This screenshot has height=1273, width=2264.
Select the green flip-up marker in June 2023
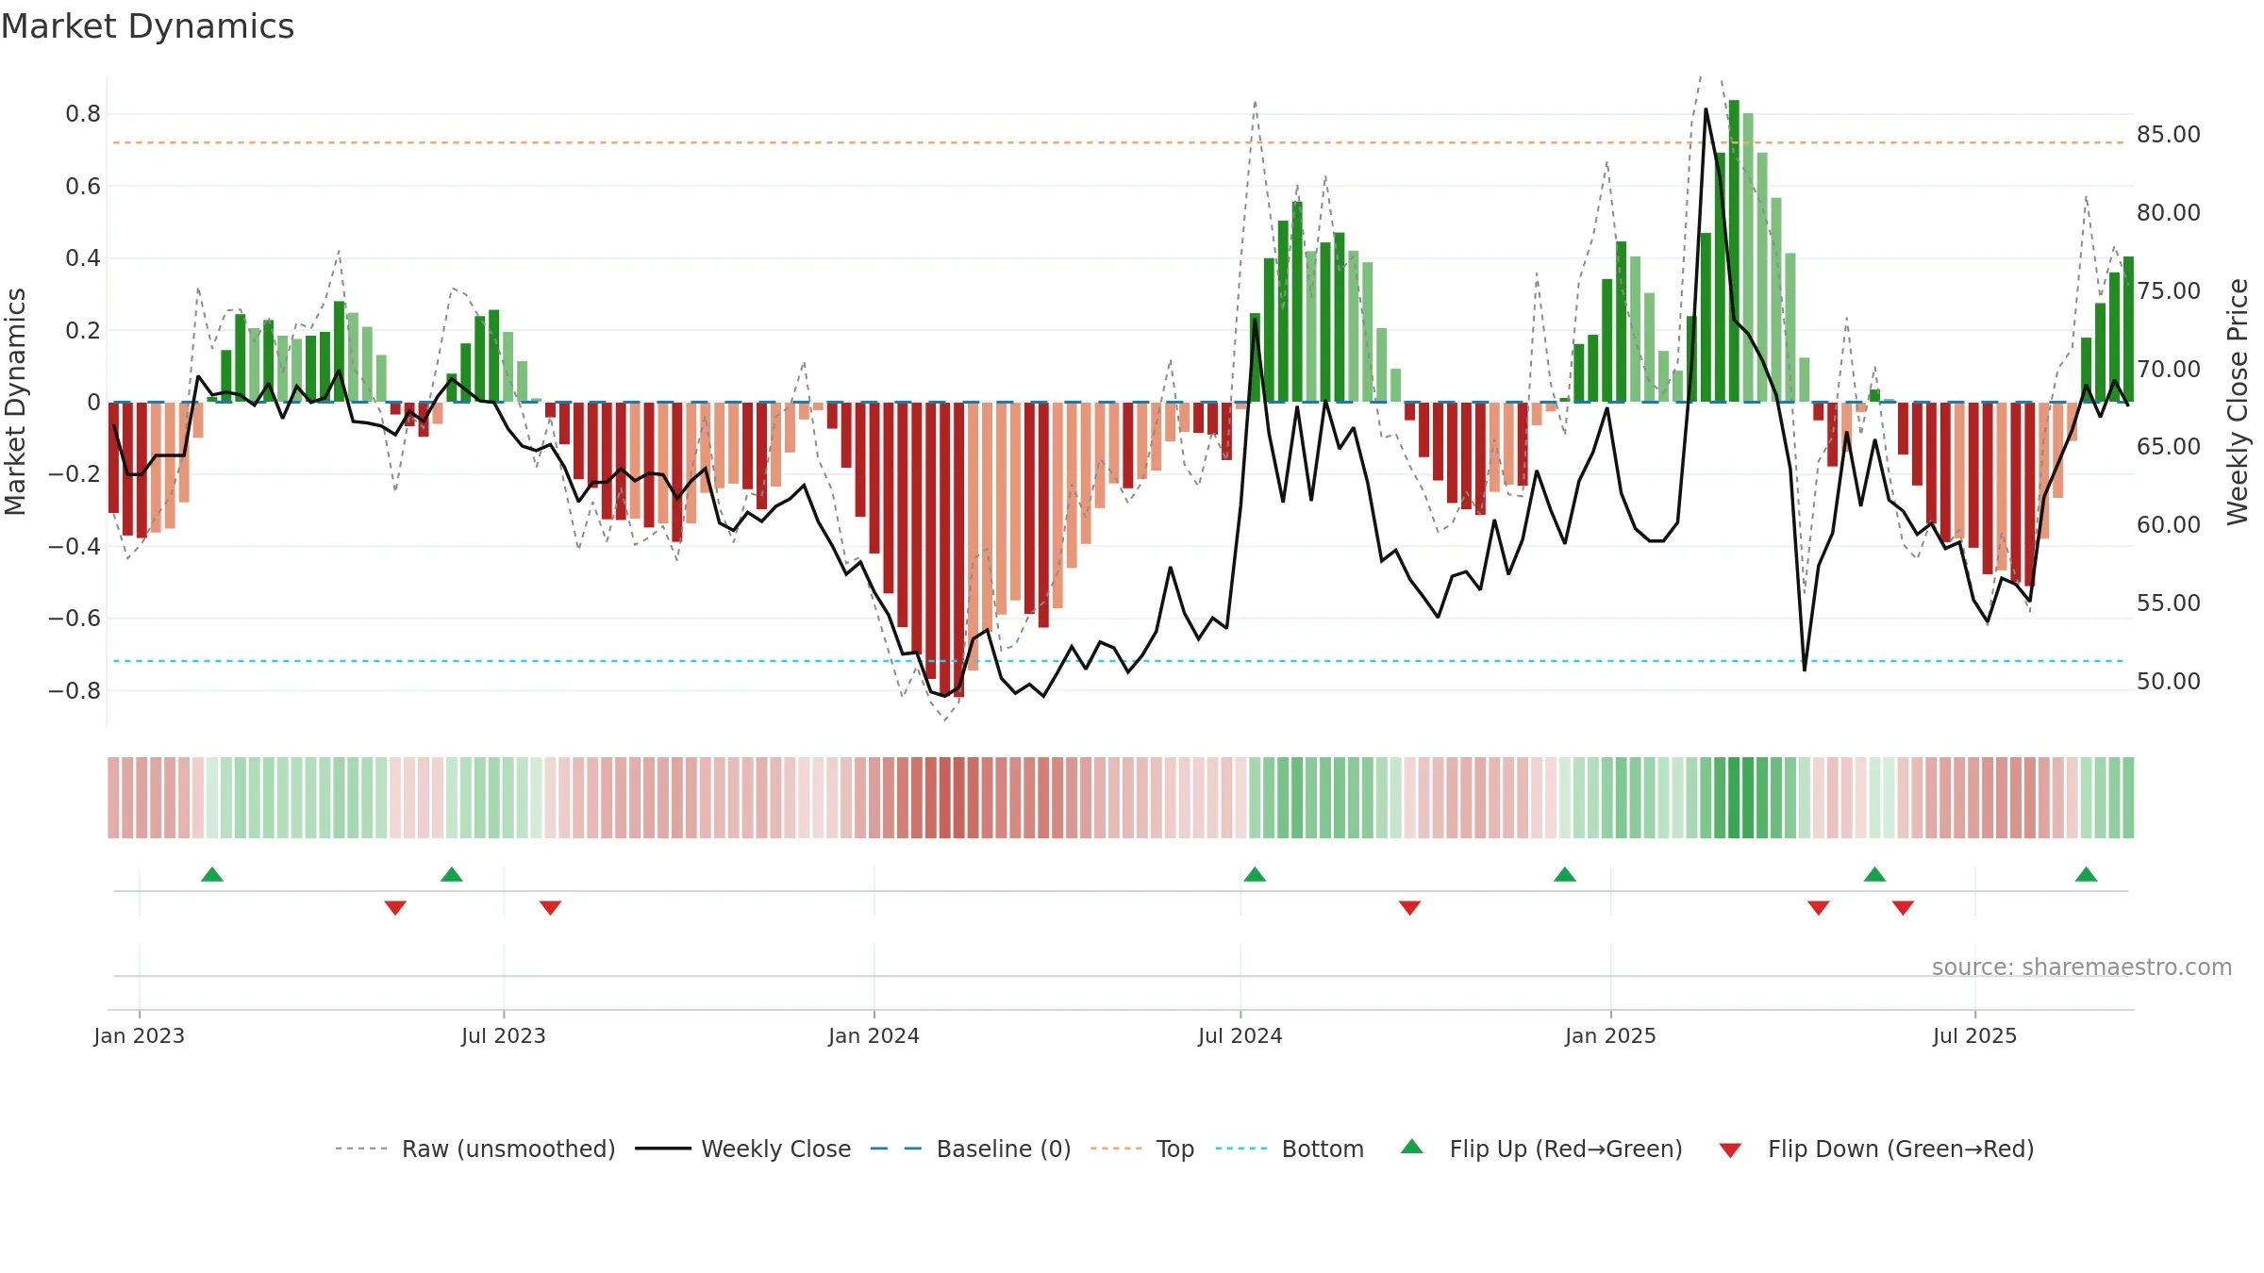[x=452, y=874]
